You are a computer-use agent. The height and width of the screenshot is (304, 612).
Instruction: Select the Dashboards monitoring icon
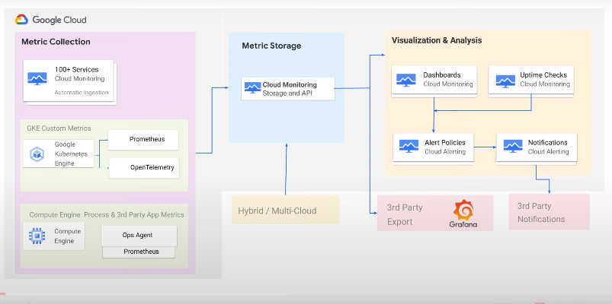(x=405, y=80)
